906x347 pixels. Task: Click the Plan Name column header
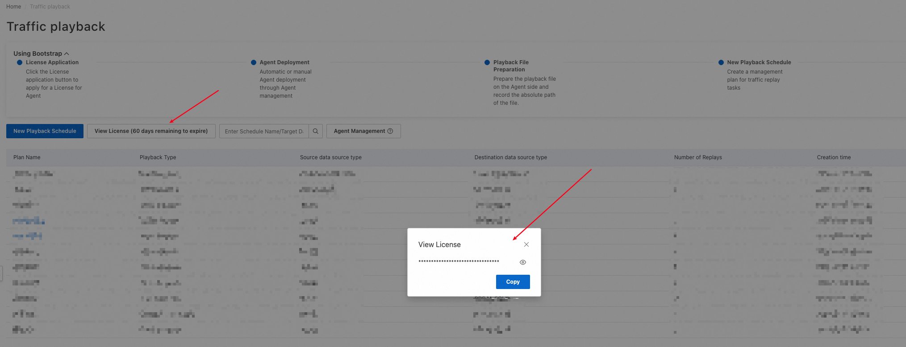pos(27,157)
